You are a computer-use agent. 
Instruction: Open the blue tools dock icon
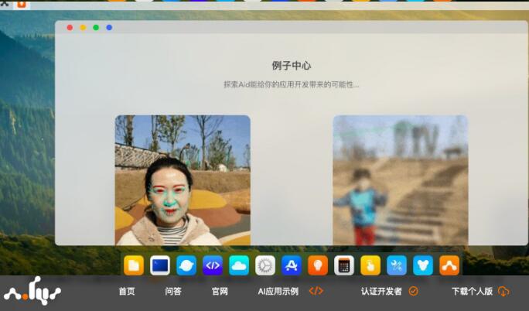click(397, 265)
